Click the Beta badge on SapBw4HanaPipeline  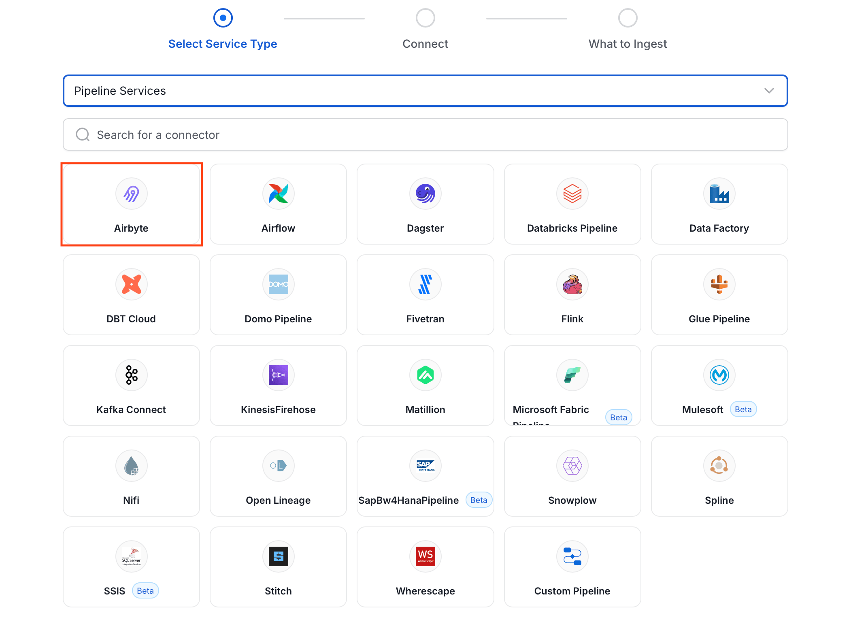[x=479, y=500]
